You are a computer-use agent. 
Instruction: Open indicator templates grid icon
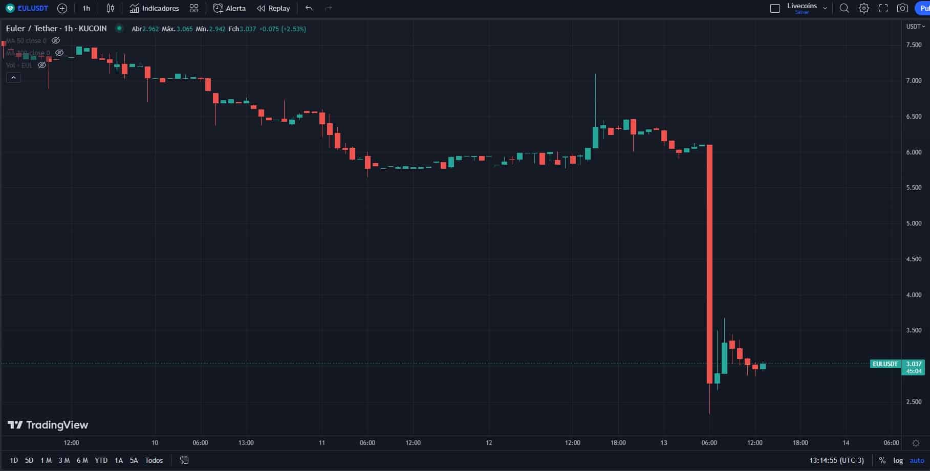[194, 8]
